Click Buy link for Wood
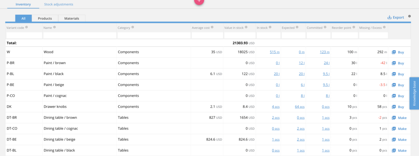This screenshot has width=419, height=156. 401,53
